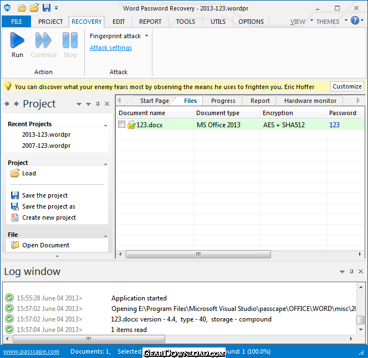Collapse the File section

[x=106, y=236]
